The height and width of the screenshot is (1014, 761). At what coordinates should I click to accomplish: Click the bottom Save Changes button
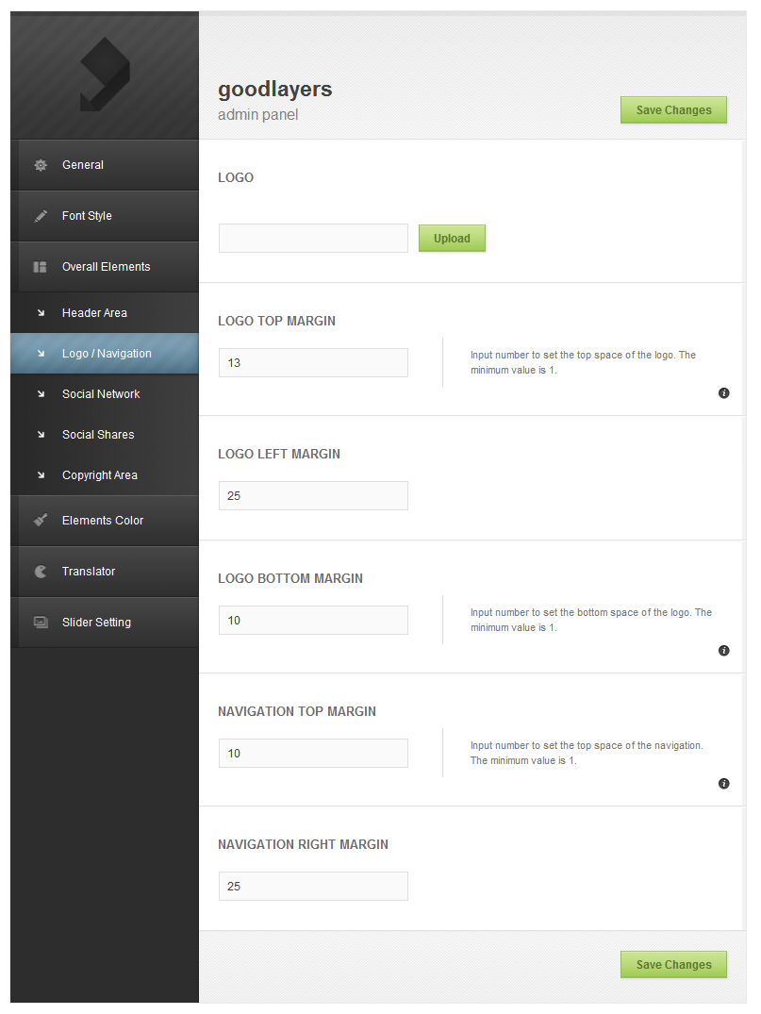[673, 964]
